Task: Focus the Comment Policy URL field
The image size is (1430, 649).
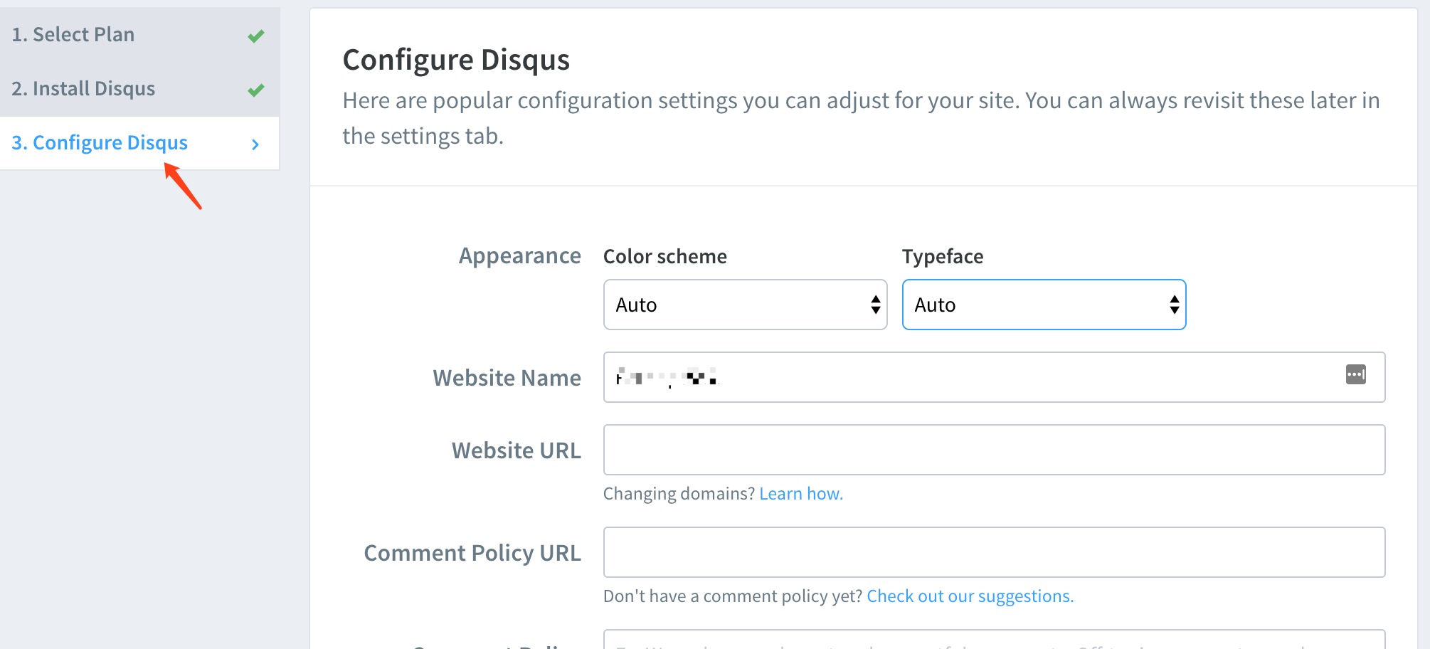Action: pyautogui.click(x=994, y=553)
